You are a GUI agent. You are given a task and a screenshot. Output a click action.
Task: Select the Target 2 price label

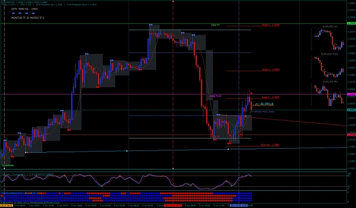point(271,70)
